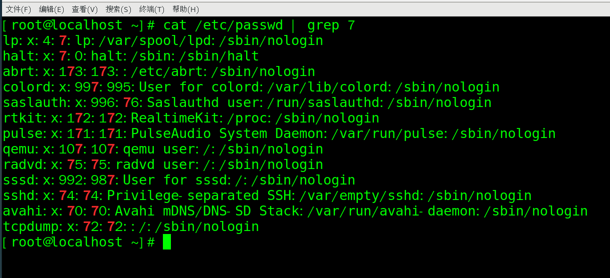The width and height of the screenshot is (610, 278).
Task: Open the 查看(V) View menu
Action: (x=85, y=9)
